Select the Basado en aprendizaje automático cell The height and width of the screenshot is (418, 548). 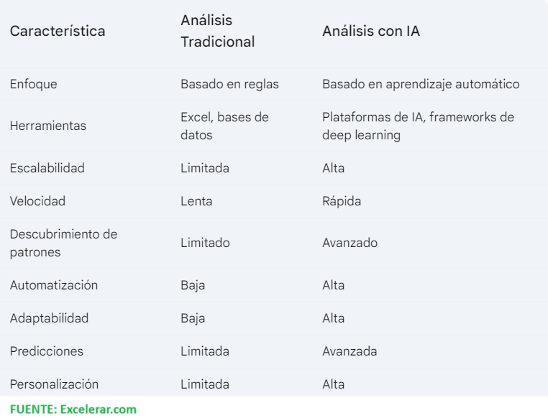tap(421, 84)
